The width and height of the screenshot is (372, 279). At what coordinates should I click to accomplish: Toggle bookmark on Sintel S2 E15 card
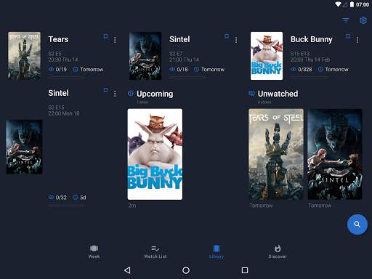point(105,90)
